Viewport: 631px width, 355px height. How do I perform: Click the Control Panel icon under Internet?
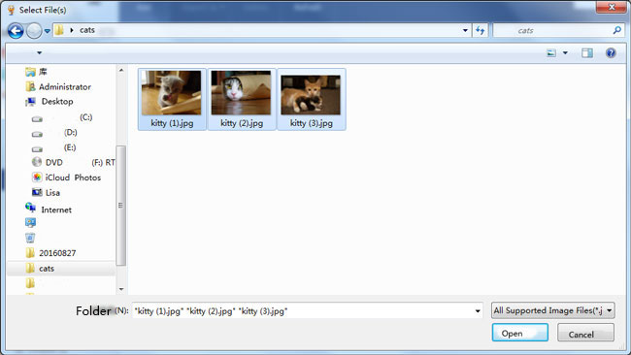tap(31, 222)
